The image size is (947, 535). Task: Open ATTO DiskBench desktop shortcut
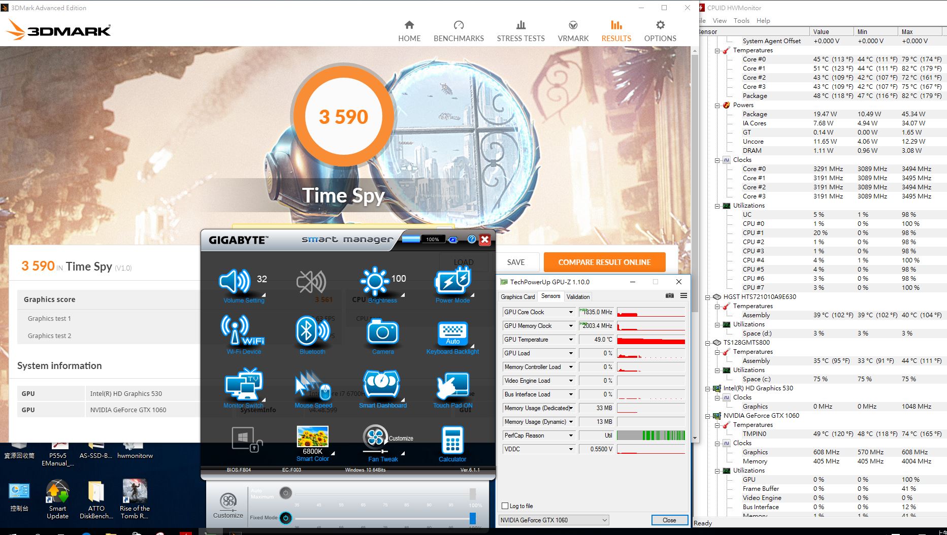(x=96, y=500)
